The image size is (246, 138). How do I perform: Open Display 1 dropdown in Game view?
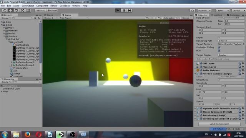click(50, 18)
